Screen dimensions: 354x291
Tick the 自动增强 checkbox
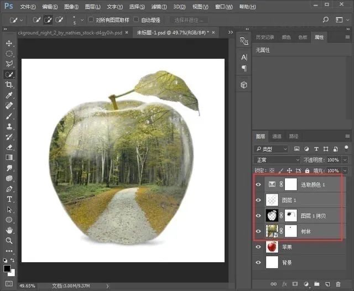click(x=136, y=20)
